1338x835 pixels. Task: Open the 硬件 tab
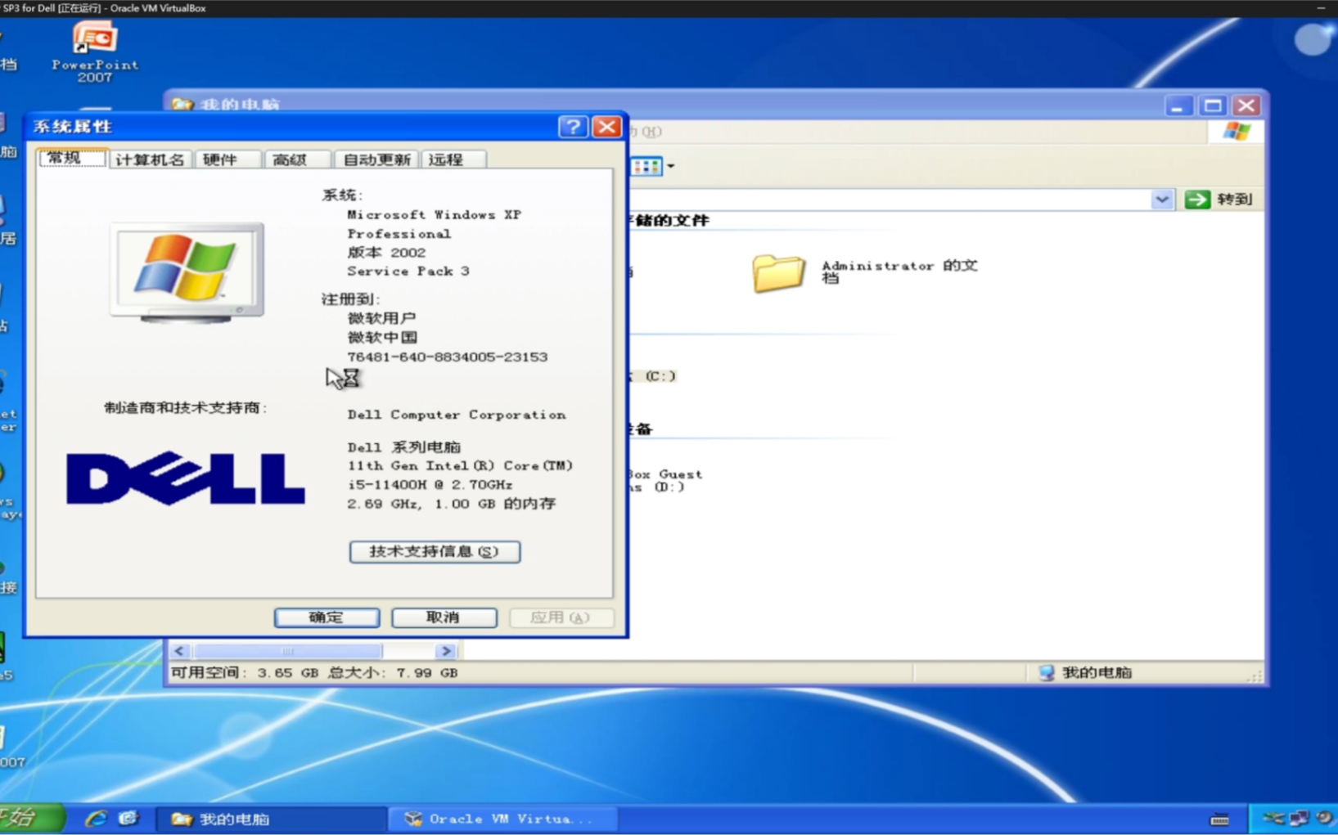[228, 159]
